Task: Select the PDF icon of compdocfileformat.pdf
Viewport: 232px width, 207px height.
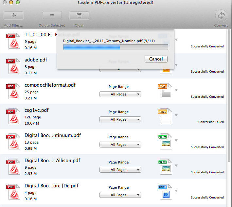Action: pyautogui.click(x=13, y=91)
